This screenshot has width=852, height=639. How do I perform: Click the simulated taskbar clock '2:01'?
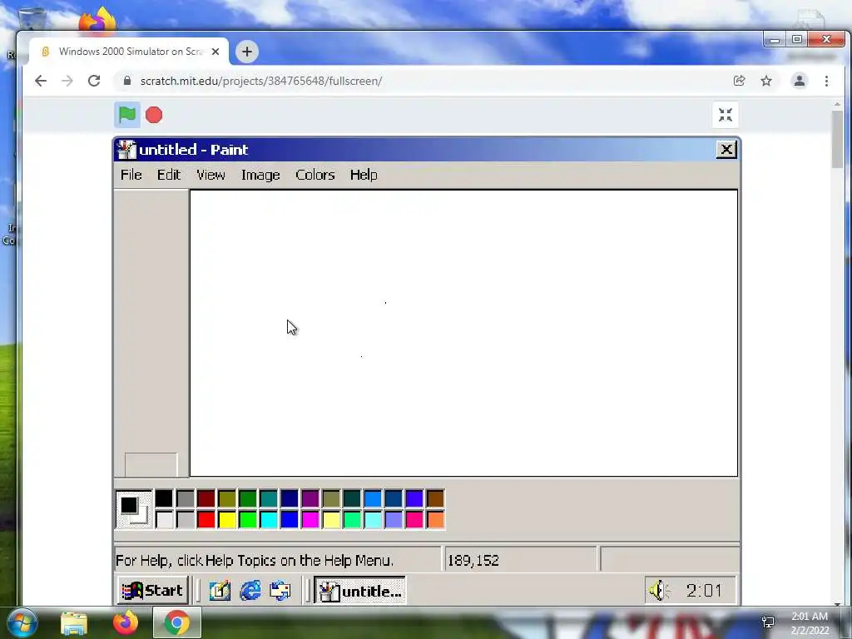(x=704, y=590)
